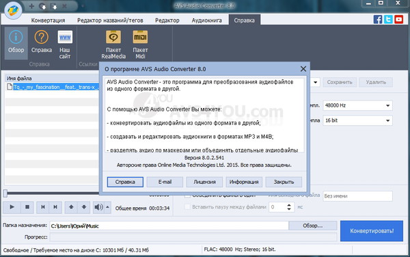410x257 pixels.
Task: Click the FLAC: 48000 Hz status bar text
Action: coord(240,249)
